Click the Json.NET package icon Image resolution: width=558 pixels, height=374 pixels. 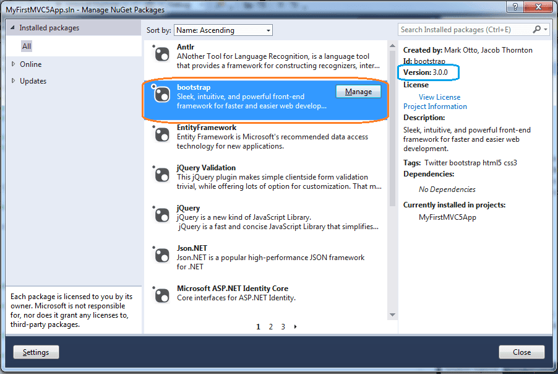tap(161, 255)
